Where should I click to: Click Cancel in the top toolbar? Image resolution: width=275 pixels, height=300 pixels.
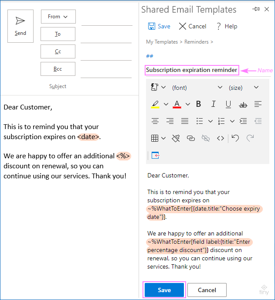pos(193,27)
